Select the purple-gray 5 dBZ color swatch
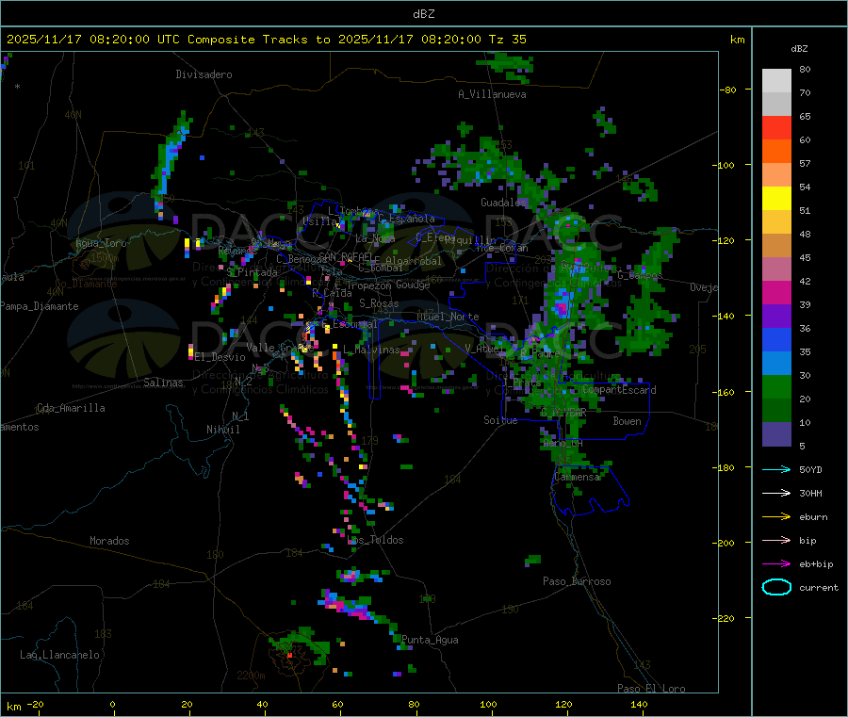The width and height of the screenshot is (848, 717). [x=776, y=433]
